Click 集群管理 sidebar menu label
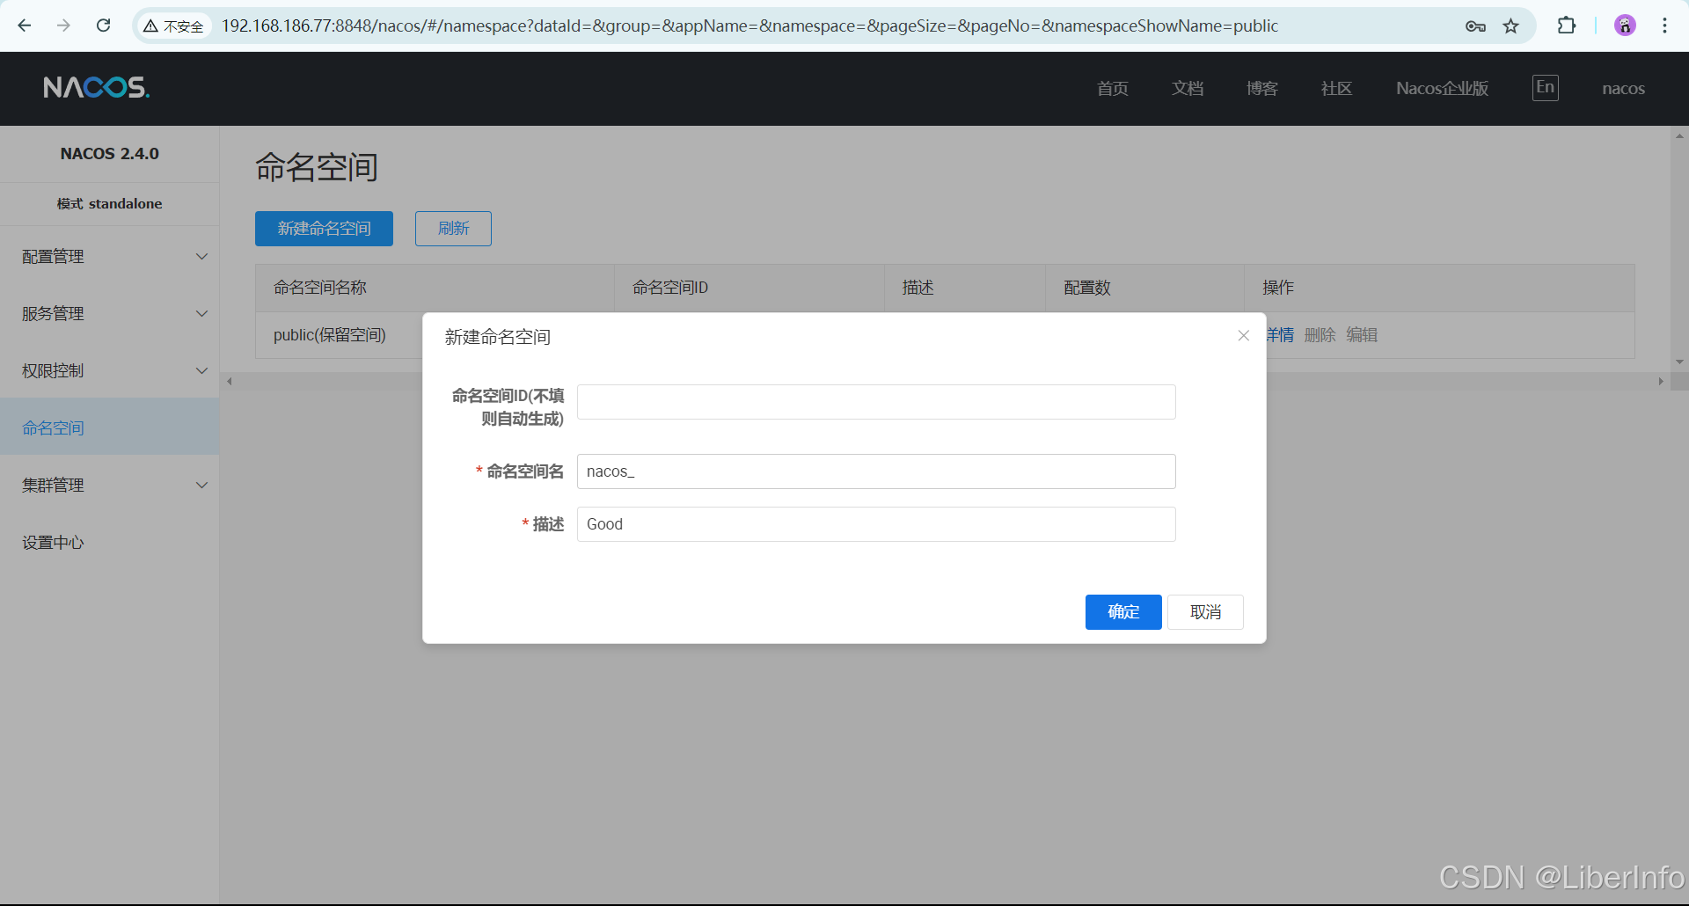Image resolution: width=1689 pixels, height=906 pixels. tap(53, 486)
